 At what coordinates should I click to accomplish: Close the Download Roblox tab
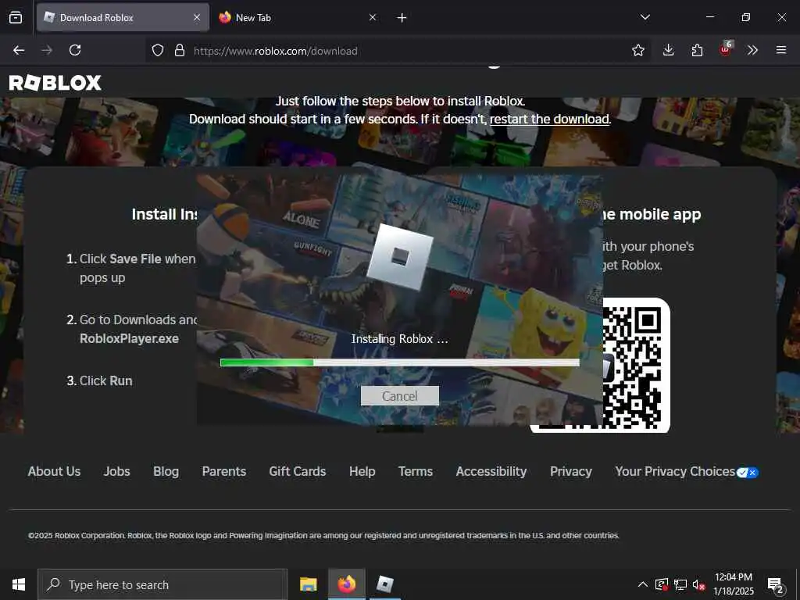point(197,18)
